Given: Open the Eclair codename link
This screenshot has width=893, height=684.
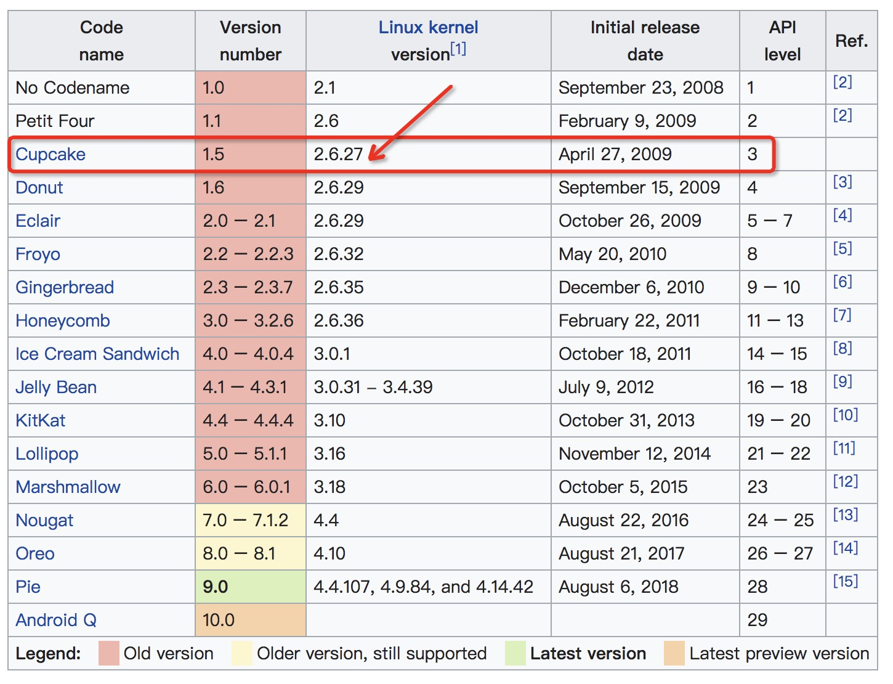Looking at the screenshot, I should pos(37,221).
